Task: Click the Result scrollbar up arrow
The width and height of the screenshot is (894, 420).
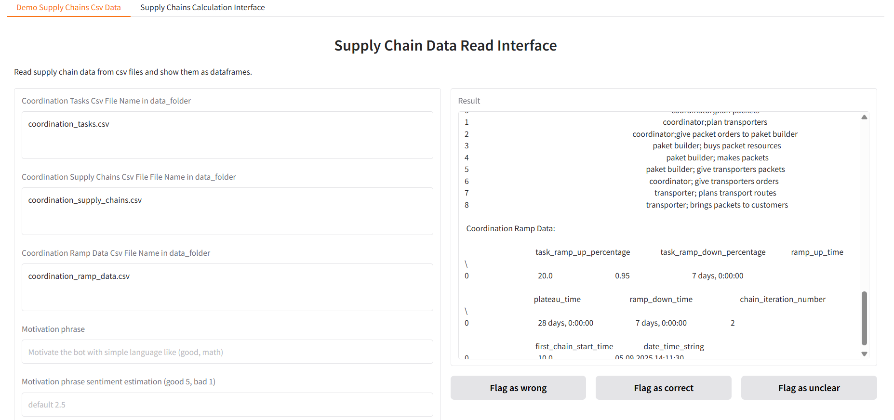Action: pos(864,117)
